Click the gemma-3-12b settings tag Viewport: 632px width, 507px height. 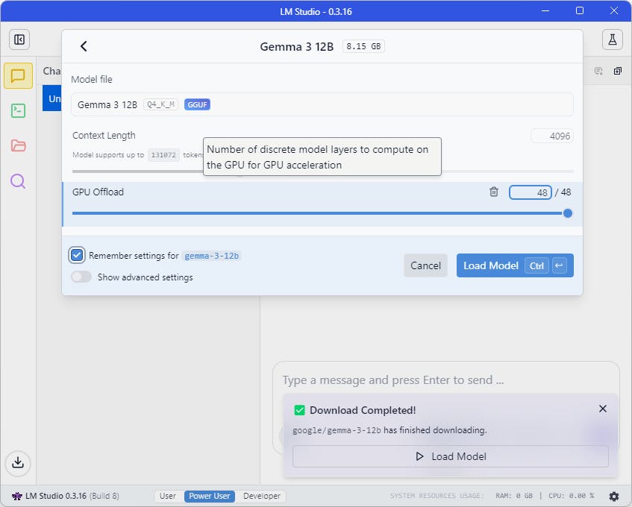(212, 256)
